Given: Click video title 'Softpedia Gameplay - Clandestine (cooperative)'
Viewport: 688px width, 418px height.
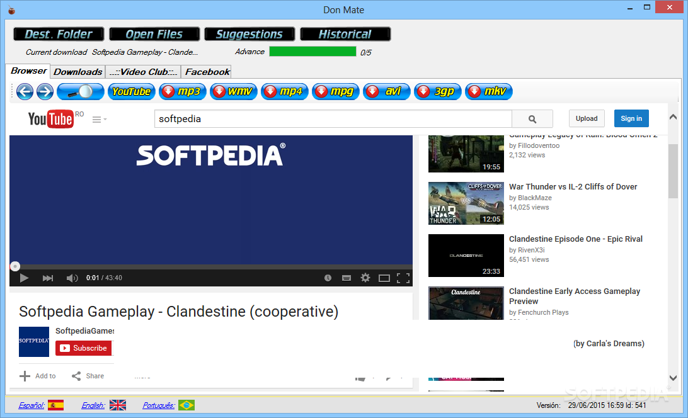Looking at the screenshot, I should [178, 312].
